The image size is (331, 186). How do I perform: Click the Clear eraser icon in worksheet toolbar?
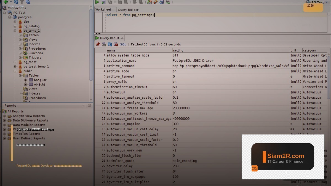pyautogui.click(x=156, y=2)
